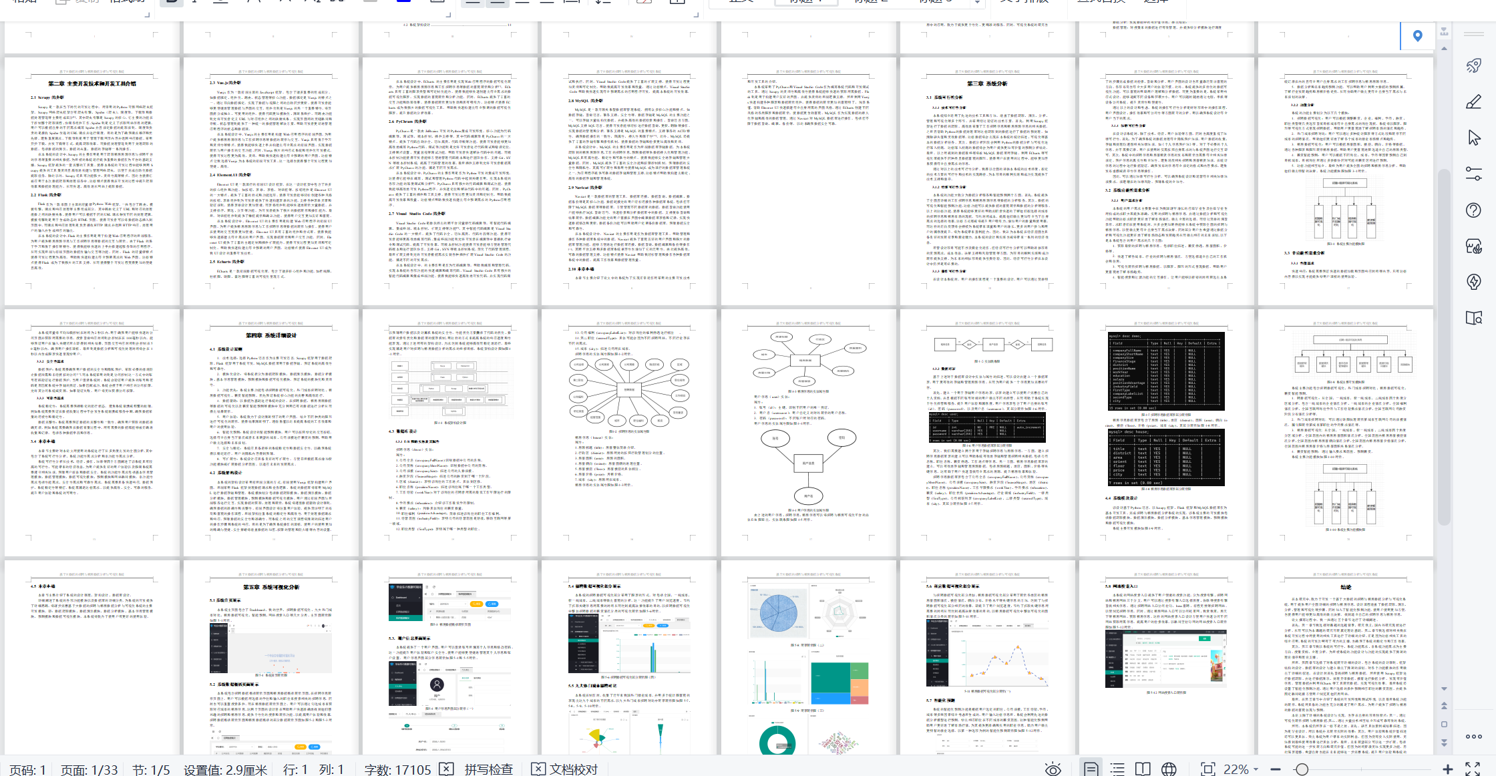Open the sliders settings panel icon

(x=1474, y=174)
